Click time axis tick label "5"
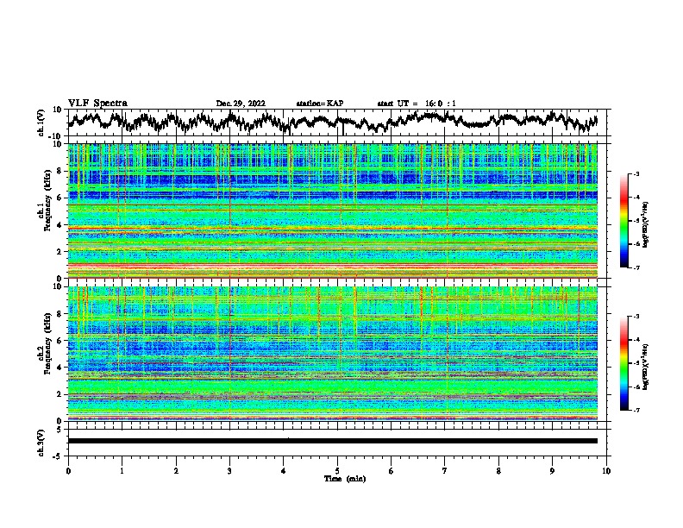The height and width of the screenshot is (528, 683). [337, 471]
